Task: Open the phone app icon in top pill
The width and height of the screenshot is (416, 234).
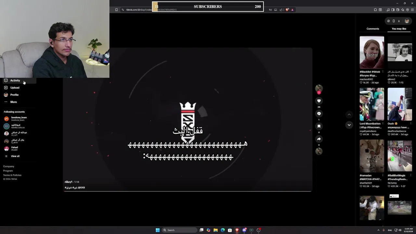Action: [394, 21]
